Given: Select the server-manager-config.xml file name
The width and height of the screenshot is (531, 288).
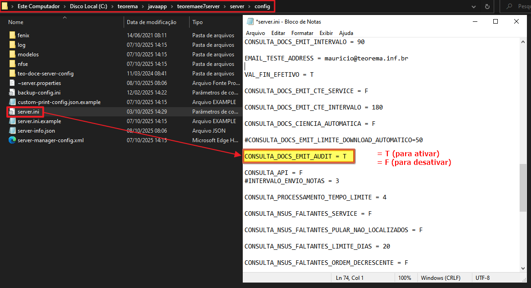Looking at the screenshot, I should [50, 140].
